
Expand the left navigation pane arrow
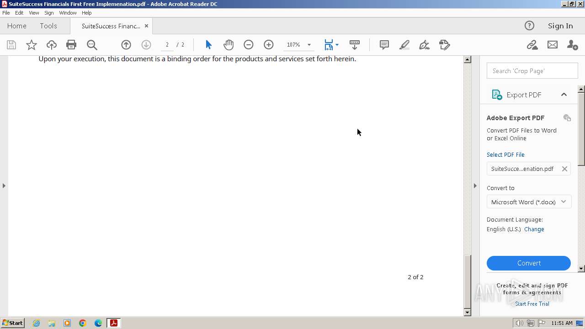[4, 186]
